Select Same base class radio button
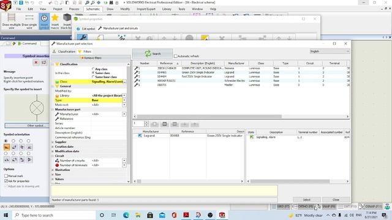392x220 pixels. (93, 77)
